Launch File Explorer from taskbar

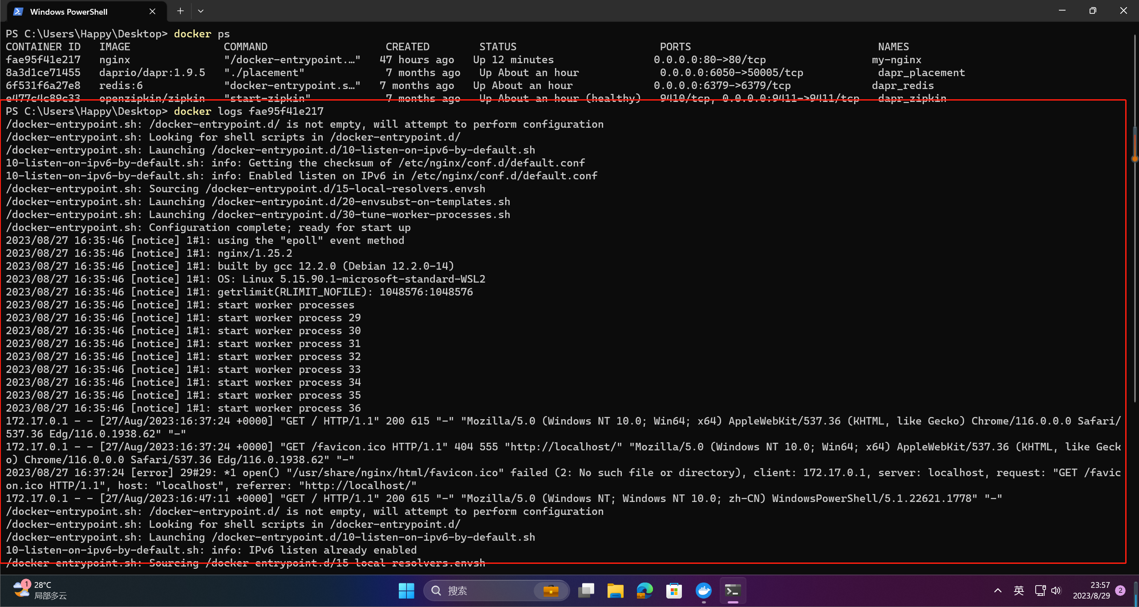615,591
